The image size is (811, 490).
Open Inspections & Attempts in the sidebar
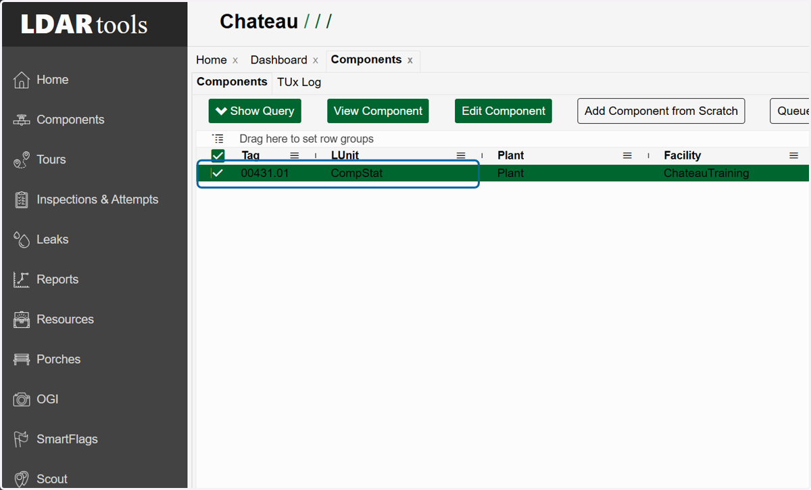pos(97,199)
